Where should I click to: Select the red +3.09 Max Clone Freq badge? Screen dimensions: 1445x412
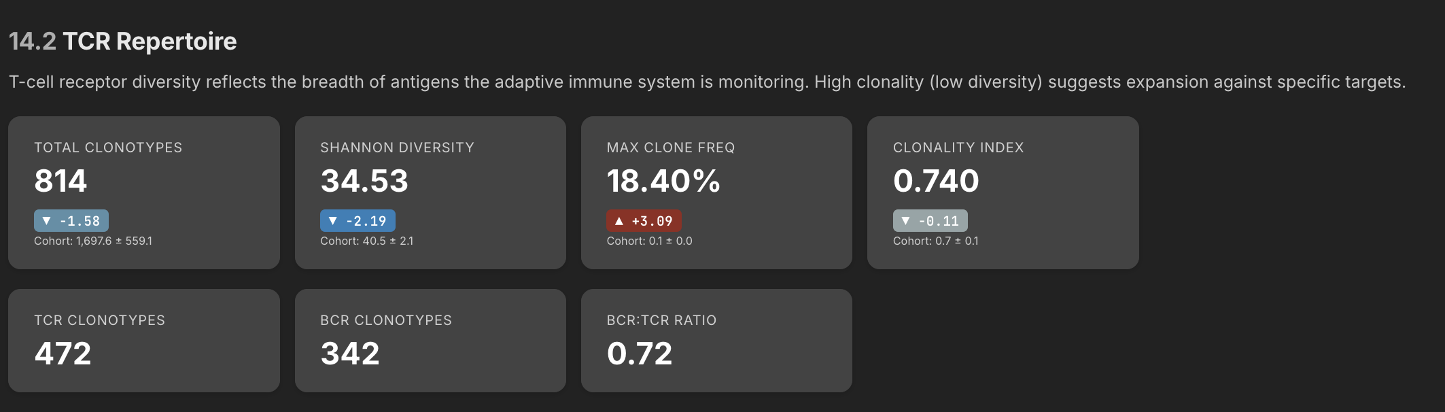[644, 221]
